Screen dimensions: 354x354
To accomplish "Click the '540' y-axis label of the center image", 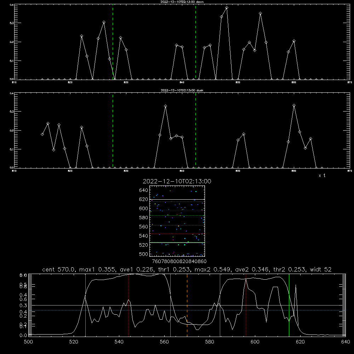I will click(144, 236).
